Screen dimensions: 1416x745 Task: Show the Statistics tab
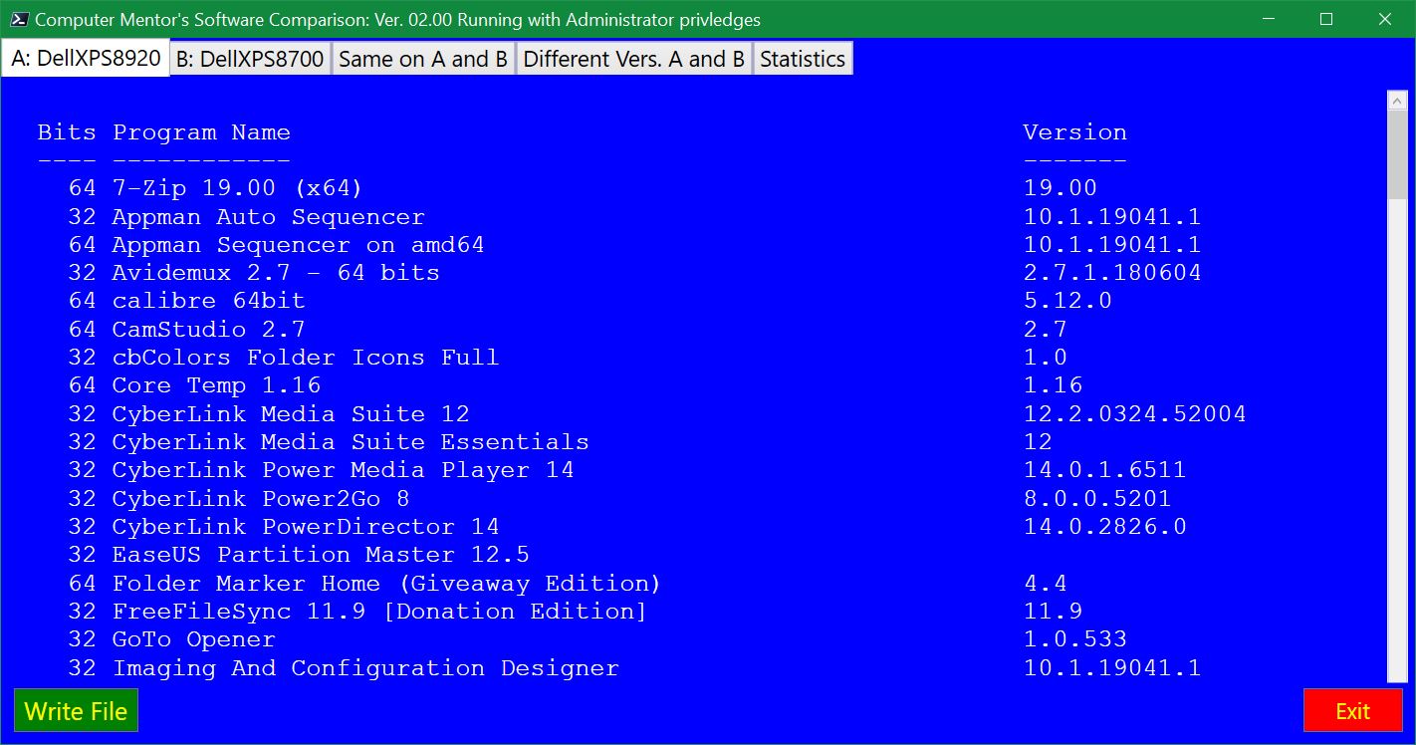[803, 59]
